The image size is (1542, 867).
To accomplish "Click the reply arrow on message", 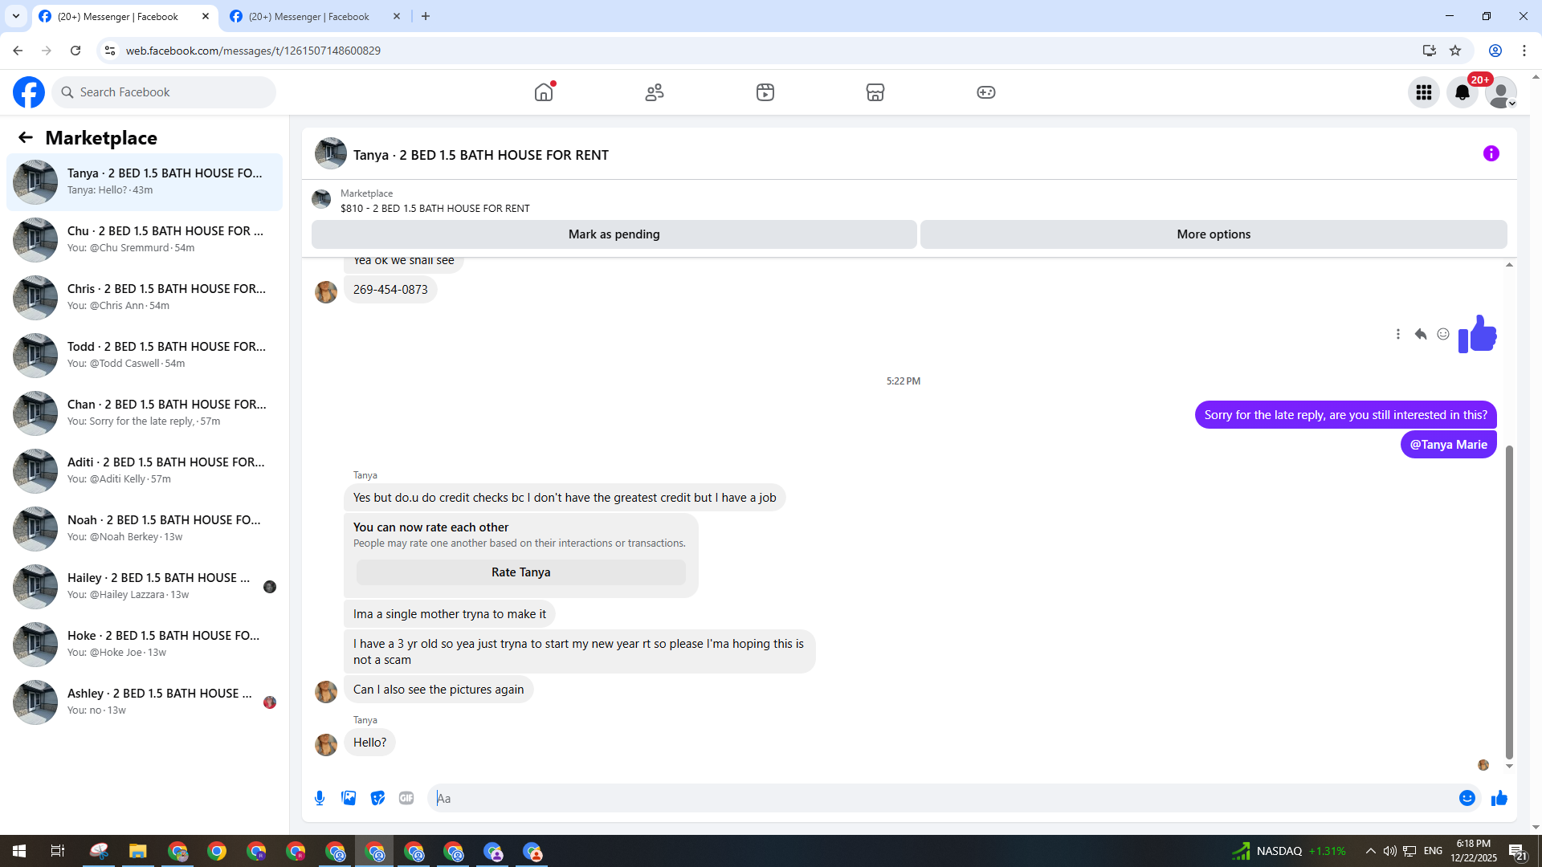I will pos(1420,334).
